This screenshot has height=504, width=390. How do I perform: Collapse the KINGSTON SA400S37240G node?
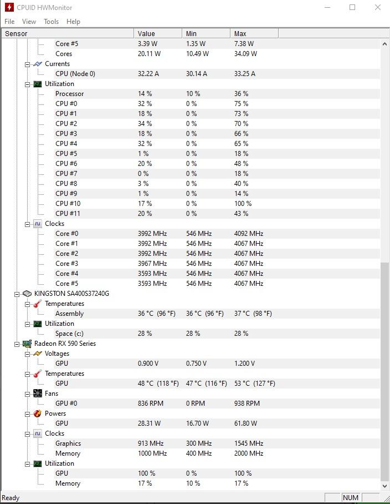(17, 294)
